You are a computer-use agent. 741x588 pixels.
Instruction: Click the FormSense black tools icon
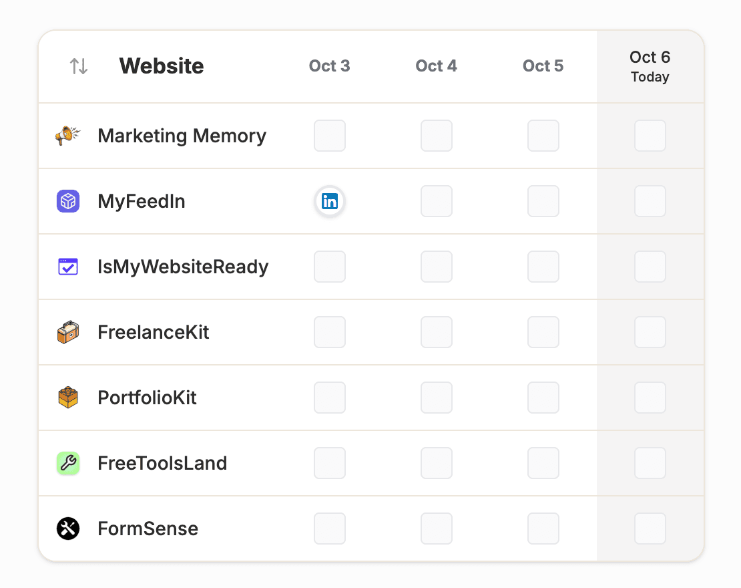pos(68,529)
